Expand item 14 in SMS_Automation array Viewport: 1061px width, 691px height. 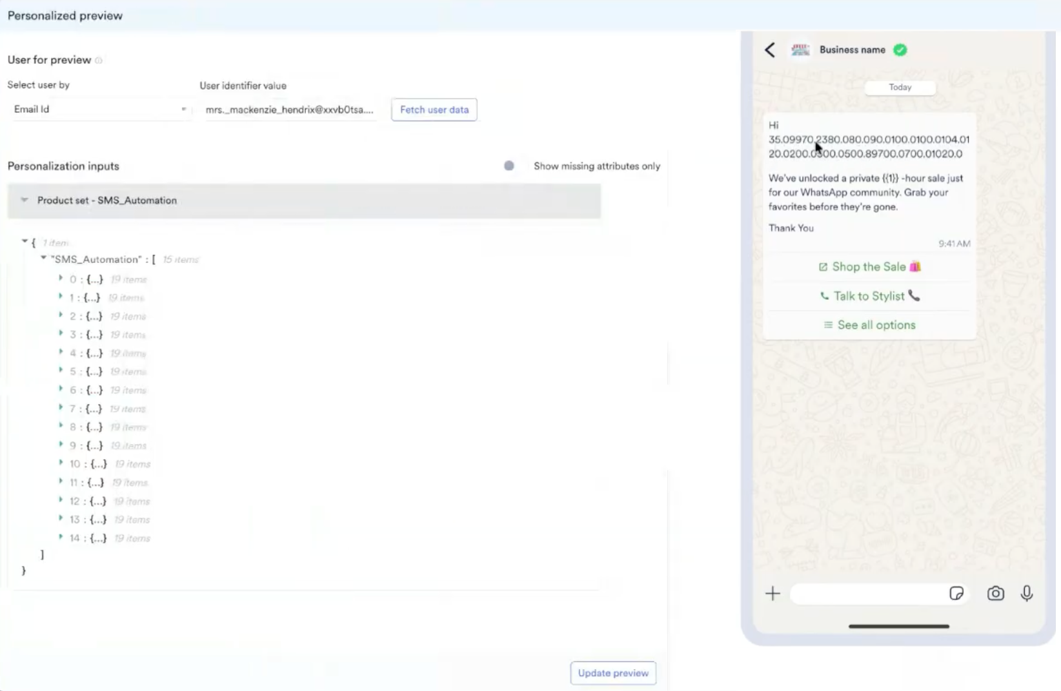pos(61,537)
